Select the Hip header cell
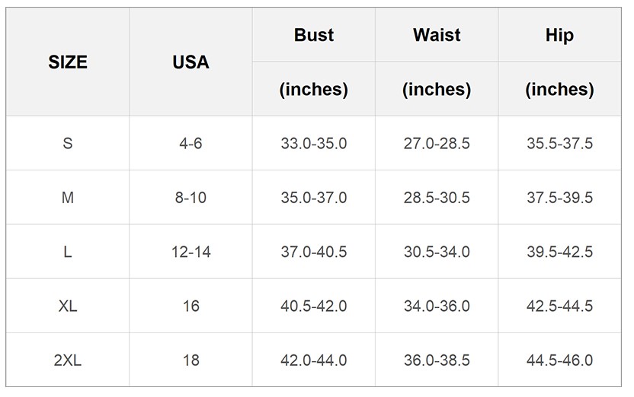634x397 pixels. [559, 35]
